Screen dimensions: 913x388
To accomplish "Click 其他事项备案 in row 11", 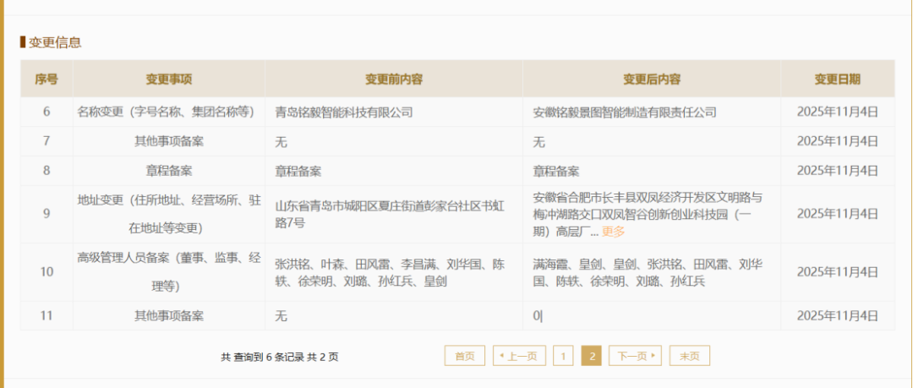I will point(169,316).
